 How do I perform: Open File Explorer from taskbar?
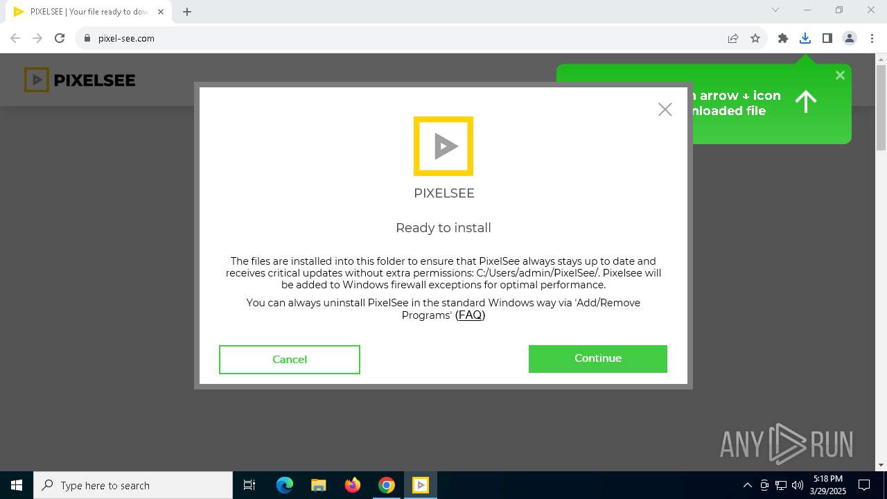point(318,485)
